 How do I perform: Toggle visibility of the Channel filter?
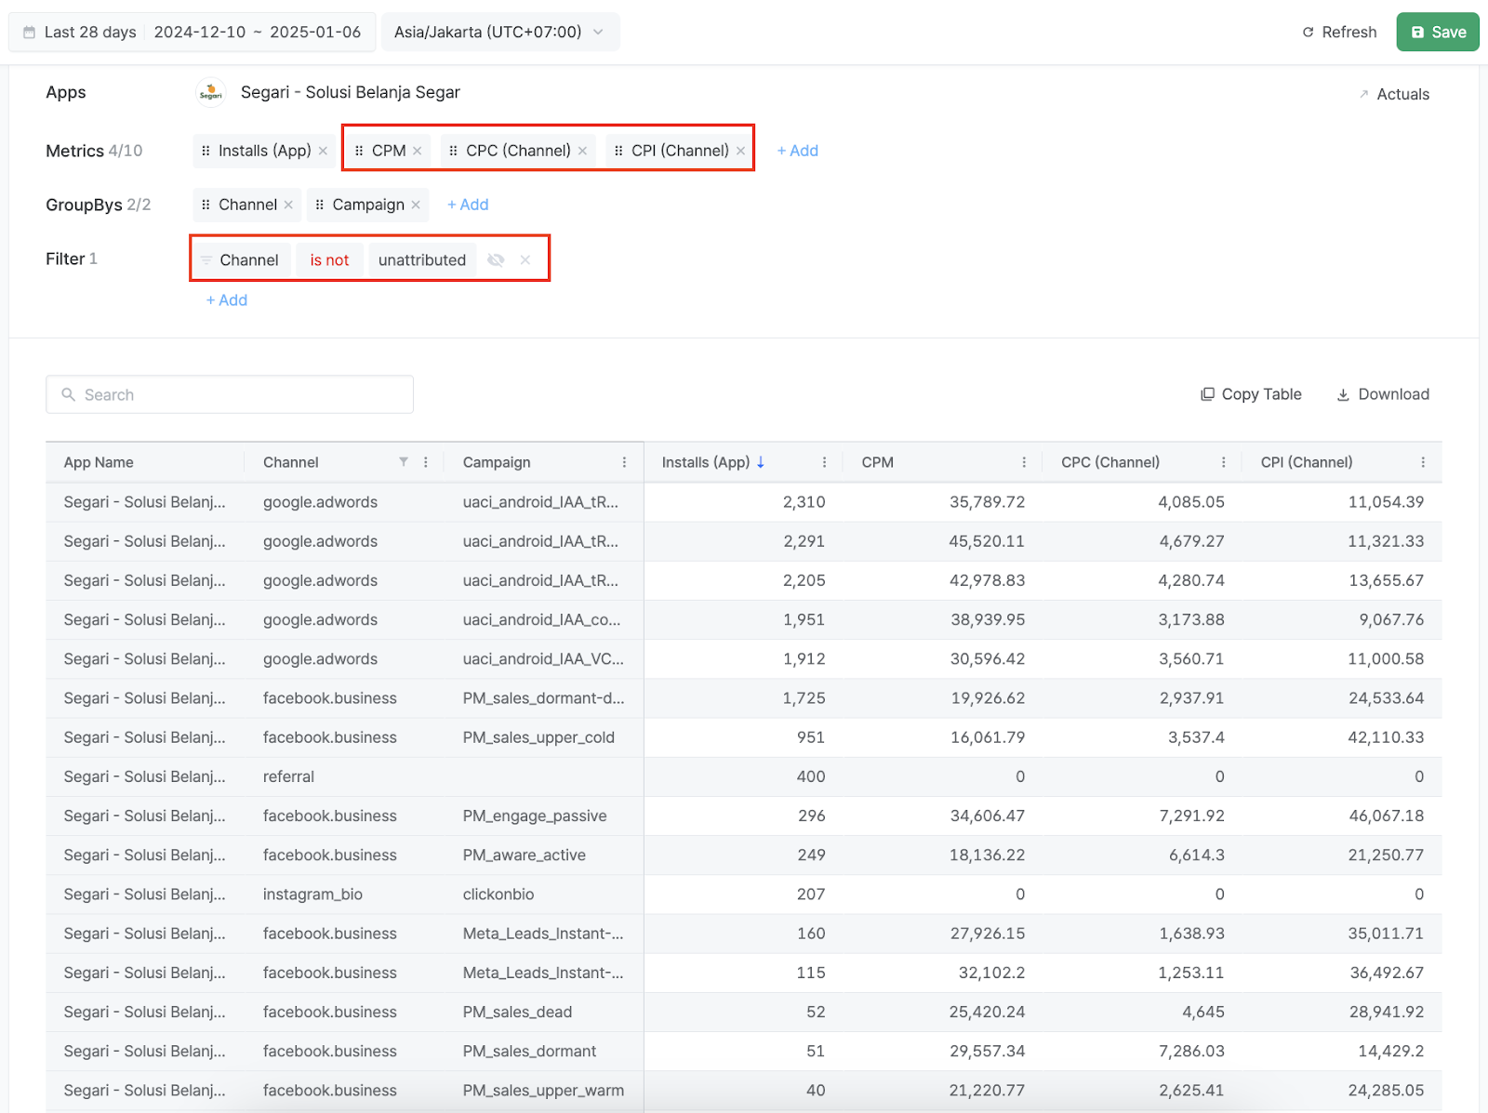pos(496,260)
